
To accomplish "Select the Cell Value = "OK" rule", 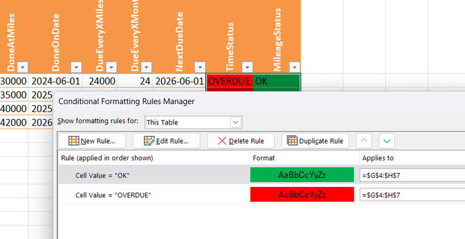I will (154, 175).
